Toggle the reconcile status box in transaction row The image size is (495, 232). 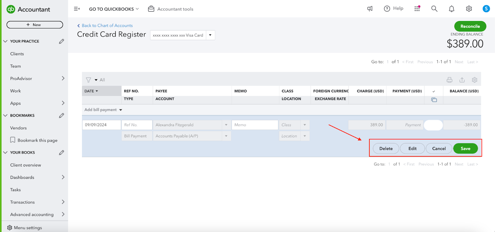pyautogui.click(x=433, y=125)
